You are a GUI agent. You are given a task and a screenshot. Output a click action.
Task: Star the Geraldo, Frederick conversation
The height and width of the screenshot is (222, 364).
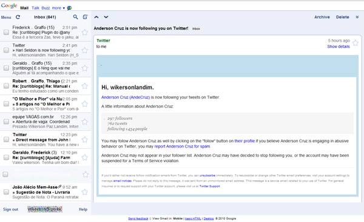(x=85, y=157)
